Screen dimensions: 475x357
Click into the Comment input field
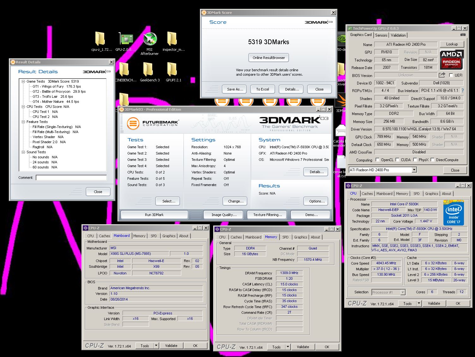pyautogui.click(x=71, y=178)
